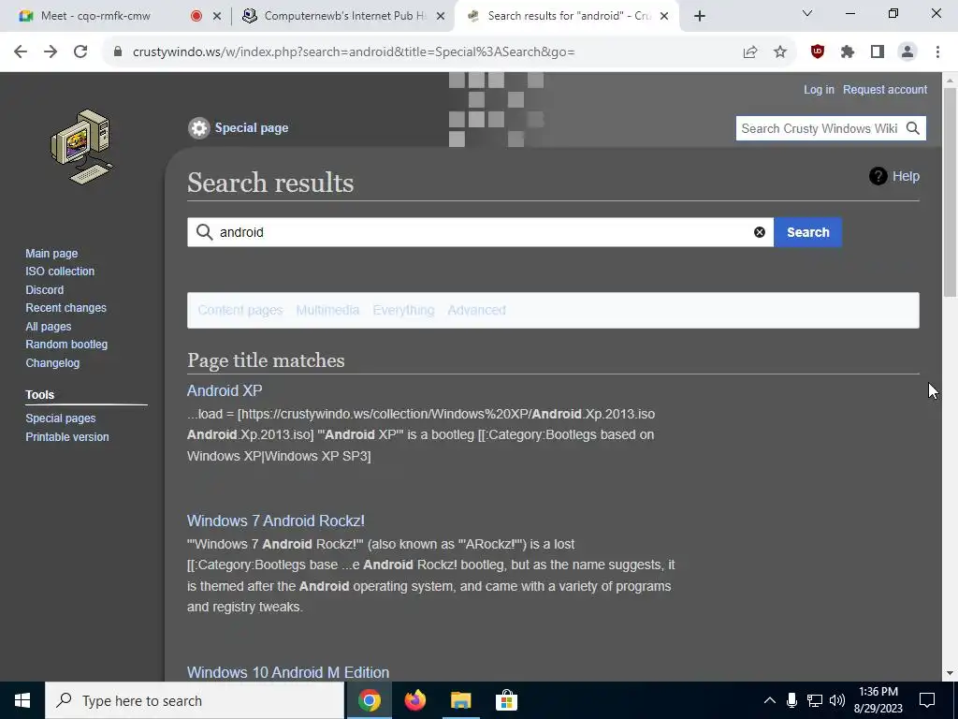Click the taskbar Type here to search box

pyautogui.click(x=195, y=700)
